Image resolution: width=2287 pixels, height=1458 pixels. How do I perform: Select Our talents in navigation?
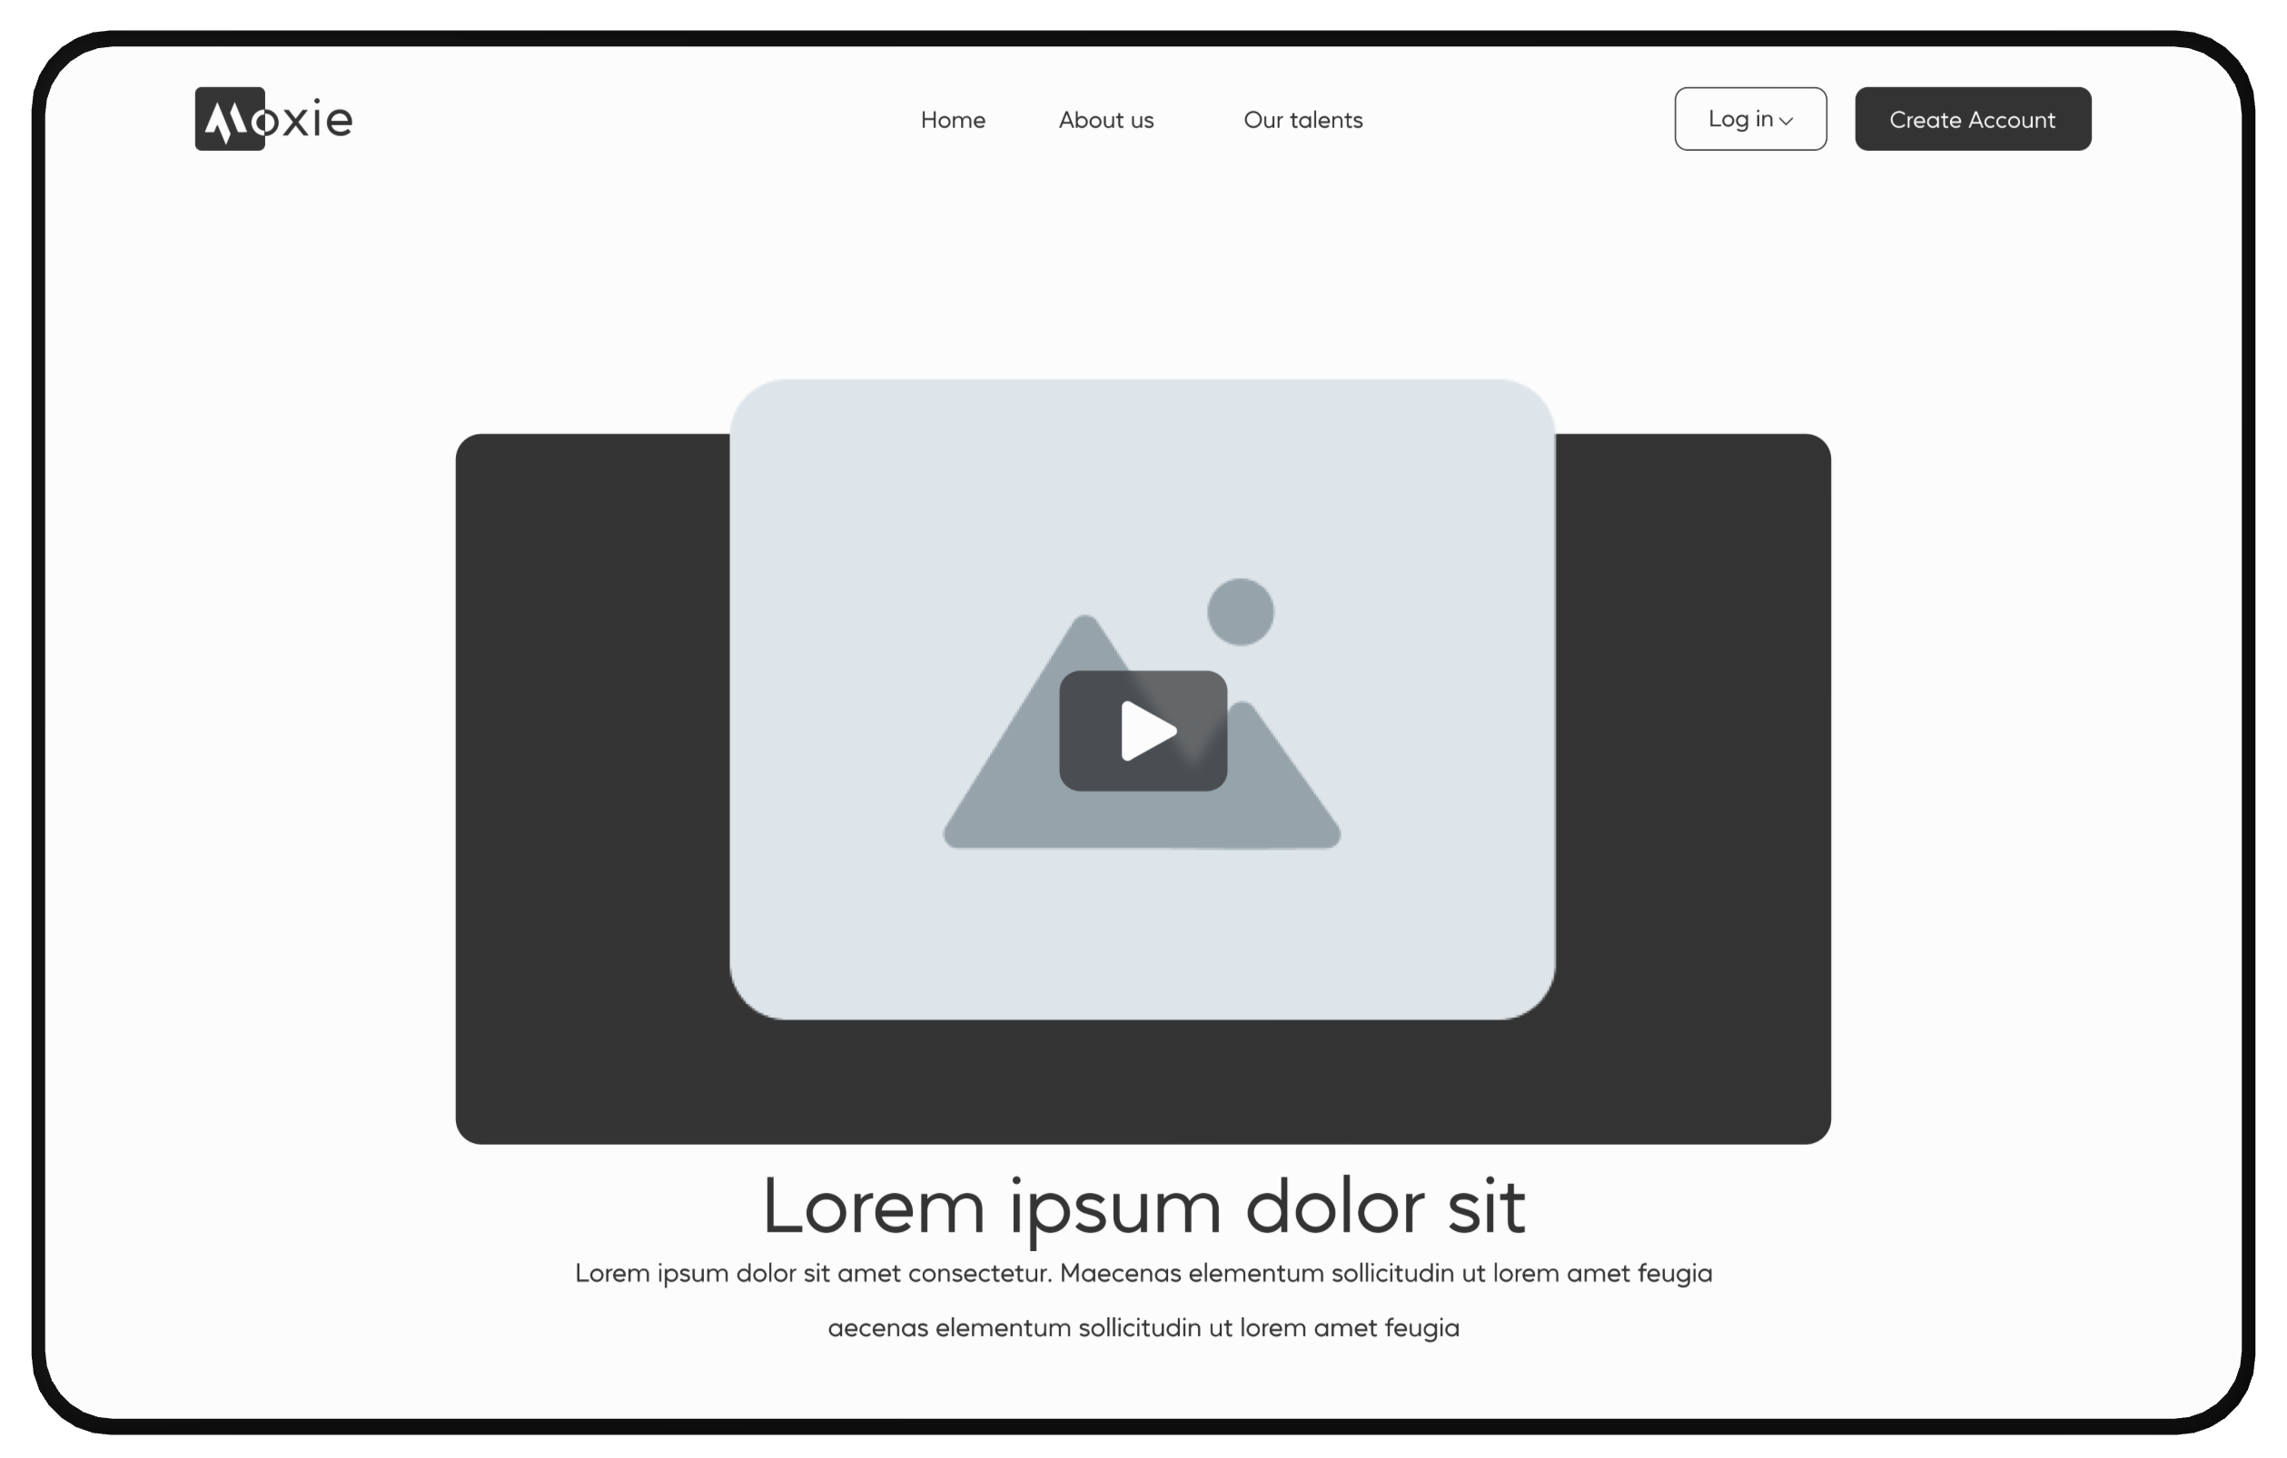[1302, 121]
